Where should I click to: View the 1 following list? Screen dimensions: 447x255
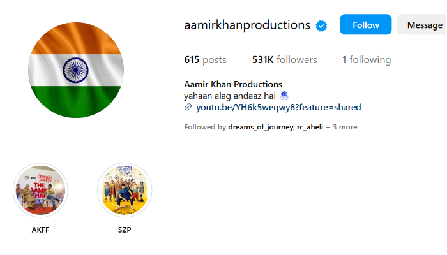pos(367,60)
